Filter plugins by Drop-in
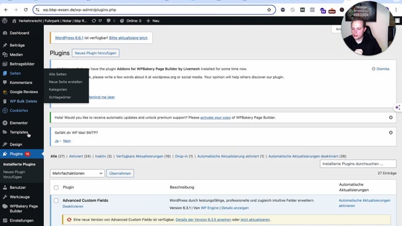402x226 pixels. point(181,156)
